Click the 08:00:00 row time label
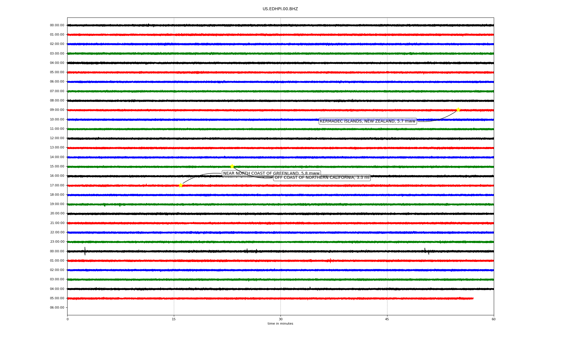 pos(57,101)
